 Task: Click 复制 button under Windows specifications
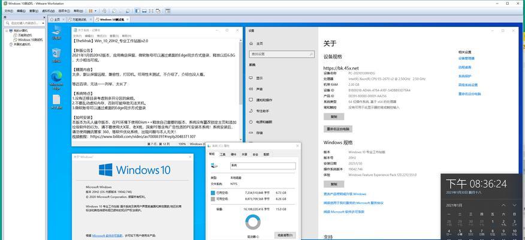[x=334, y=184]
